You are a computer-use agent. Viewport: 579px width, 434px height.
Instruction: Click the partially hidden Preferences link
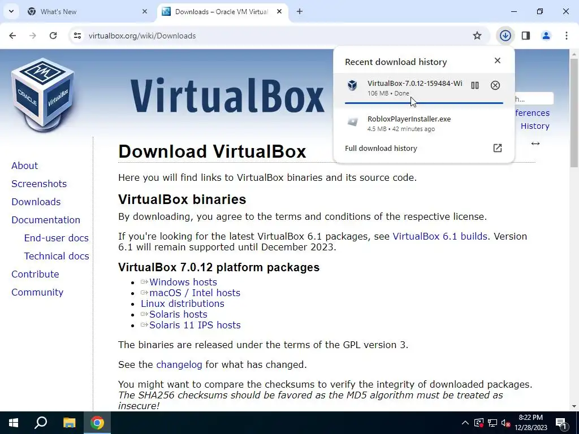pyautogui.click(x=532, y=113)
